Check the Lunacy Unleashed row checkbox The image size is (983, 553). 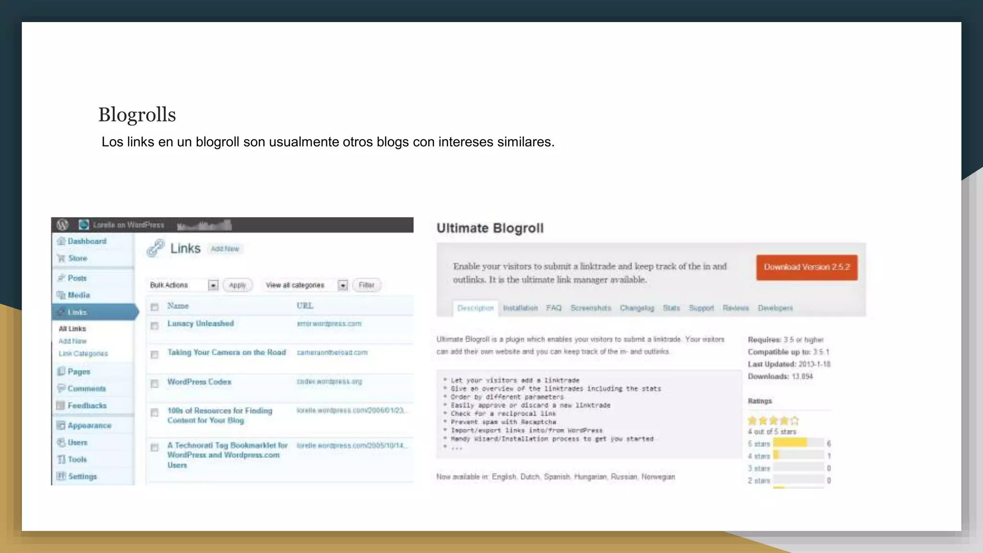[x=155, y=326]
